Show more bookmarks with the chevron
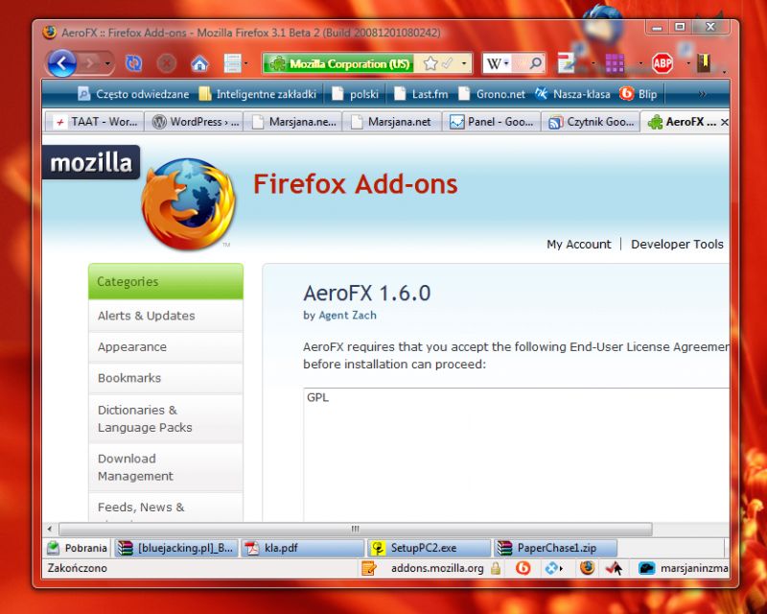The image size is (767, 614). click(x=703, y=94)
